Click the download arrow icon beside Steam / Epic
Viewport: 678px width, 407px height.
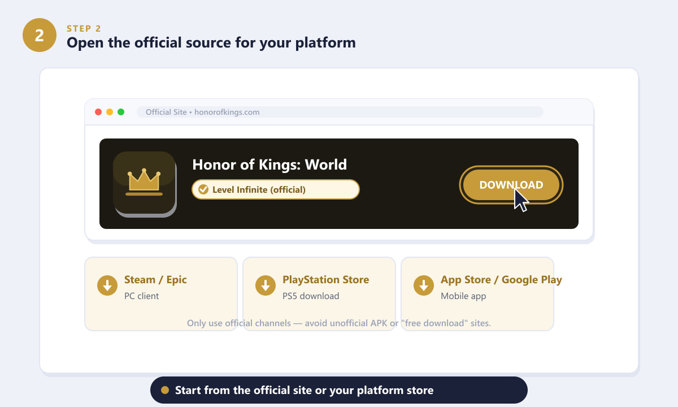click(x=107, y=285)
